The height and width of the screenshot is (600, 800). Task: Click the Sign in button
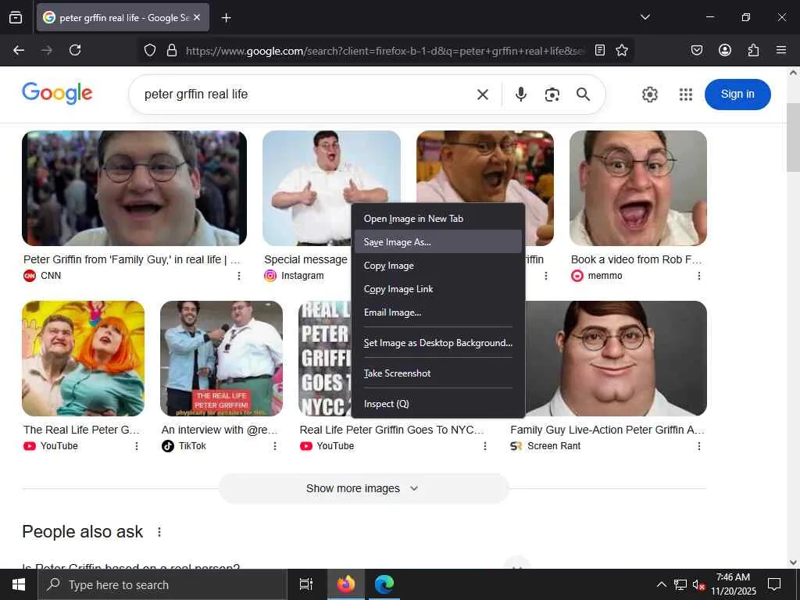click(737, 95)
